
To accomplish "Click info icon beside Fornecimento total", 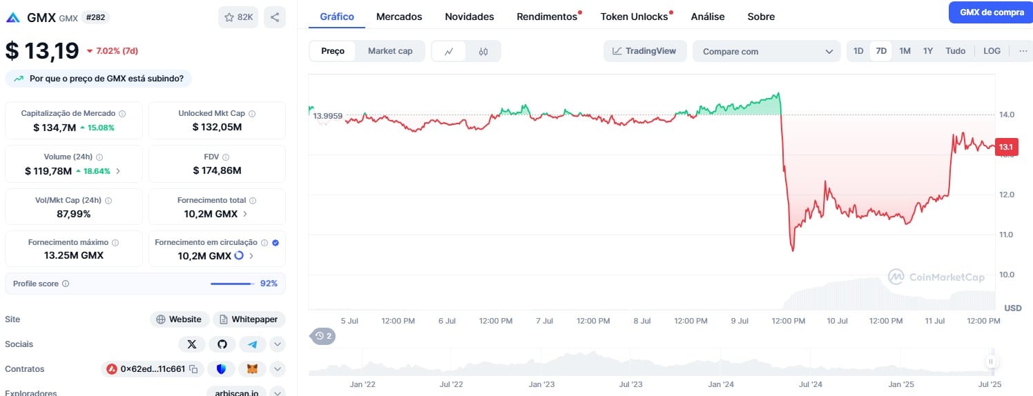I will (x=253, y=200).
